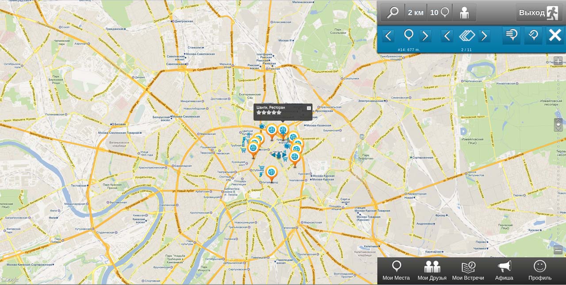Open Афиша tab

click(x=504, y=271)
